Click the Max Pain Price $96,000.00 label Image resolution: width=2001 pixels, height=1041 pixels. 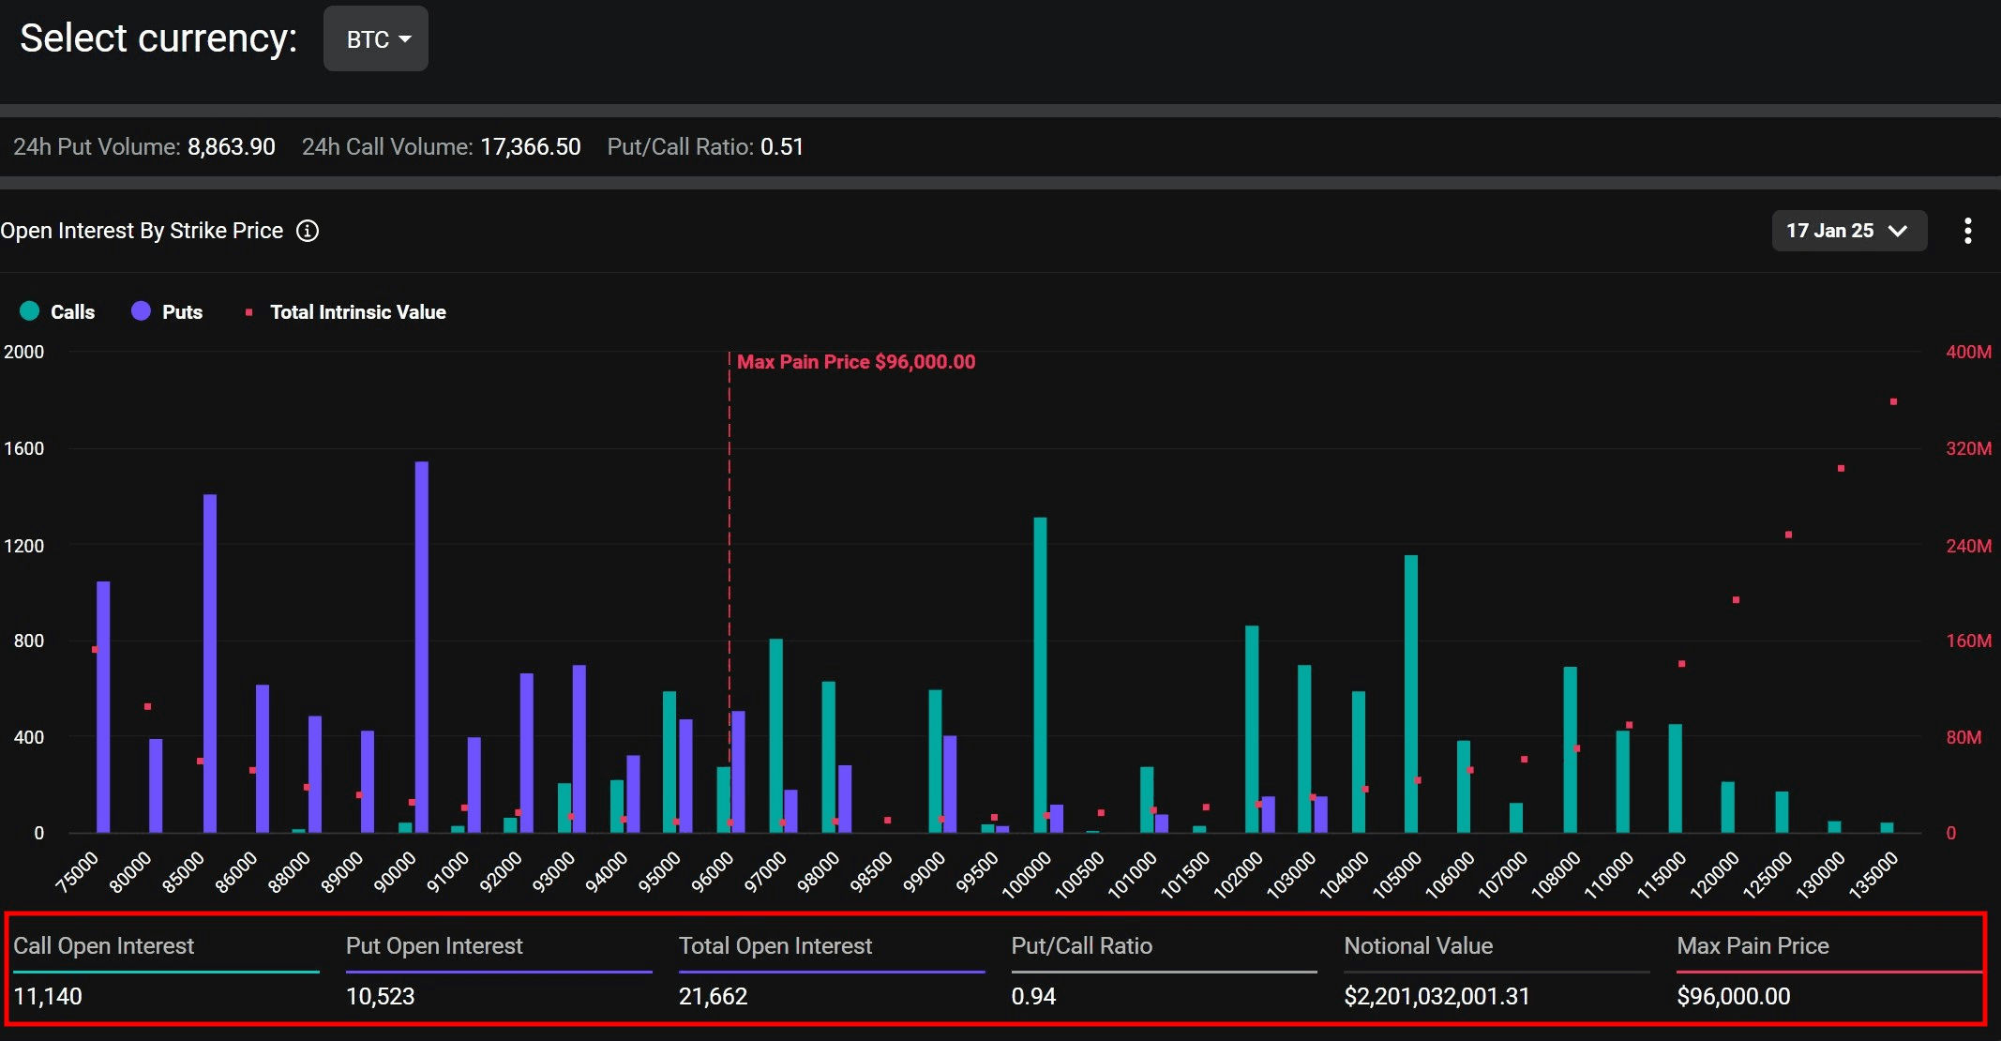click(856, 362)
